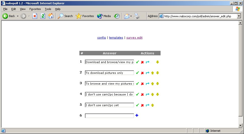Expand the Mail button dropdown arrow
The width and height of the screenshot is (244, 134).
click(x=131, y=16)
